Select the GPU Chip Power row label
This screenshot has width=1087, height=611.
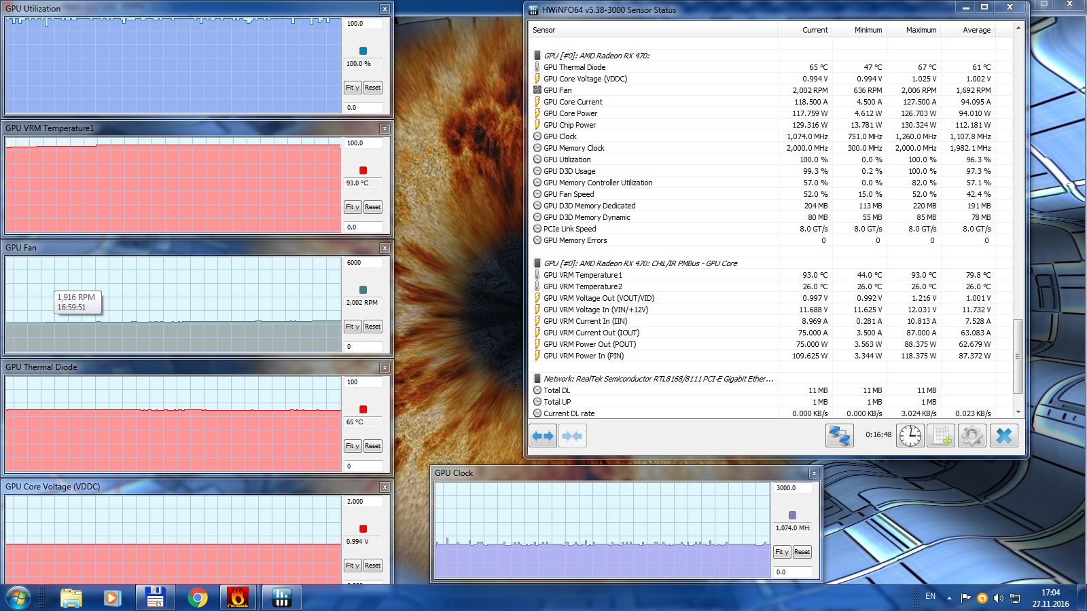click(569, 125)
